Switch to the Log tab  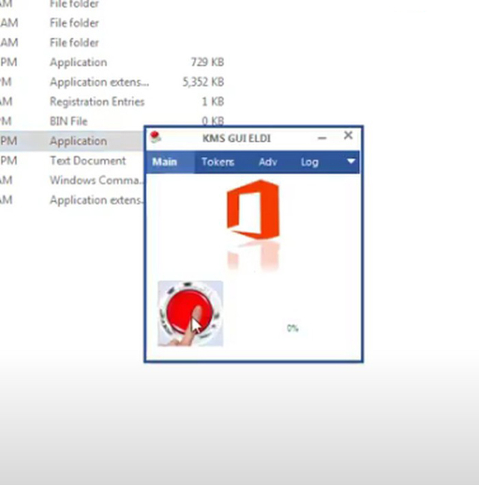[x=310, y=162]
